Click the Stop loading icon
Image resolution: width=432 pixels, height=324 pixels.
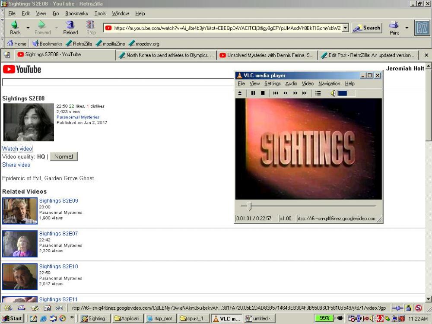(91, 25)
